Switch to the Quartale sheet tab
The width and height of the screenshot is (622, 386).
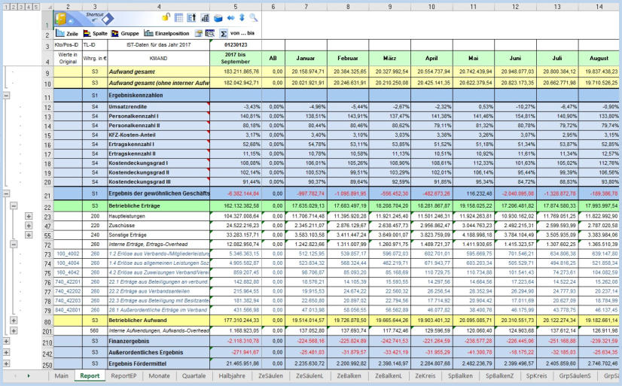tap(194, 375)
